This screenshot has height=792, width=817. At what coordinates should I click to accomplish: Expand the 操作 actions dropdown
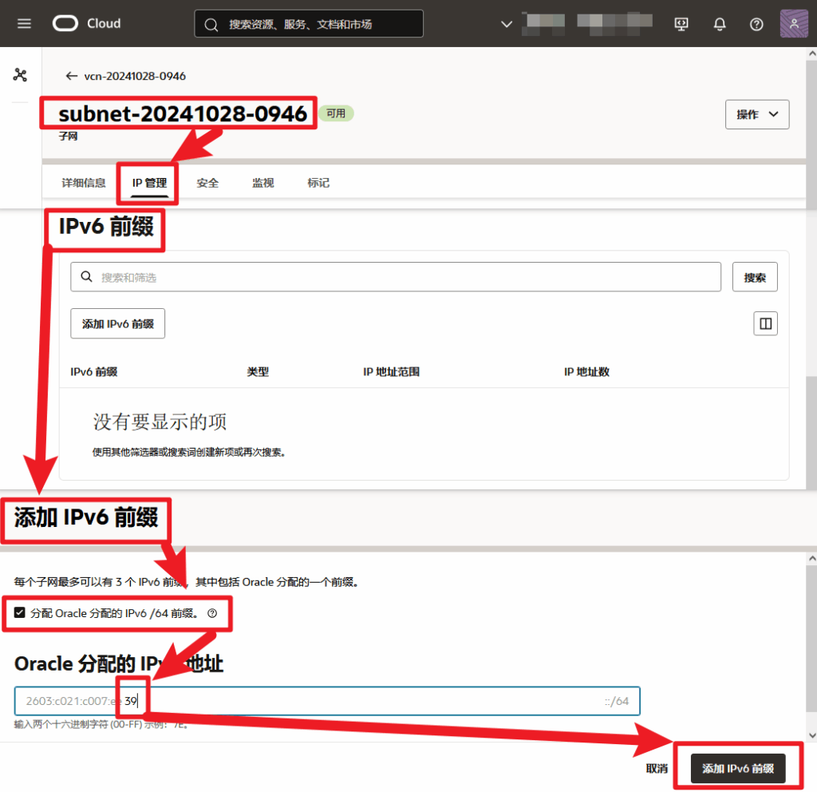[x=757, y=114]
